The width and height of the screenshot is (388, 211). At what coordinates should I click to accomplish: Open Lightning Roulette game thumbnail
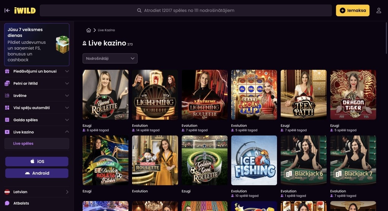[x=155, y=95]
